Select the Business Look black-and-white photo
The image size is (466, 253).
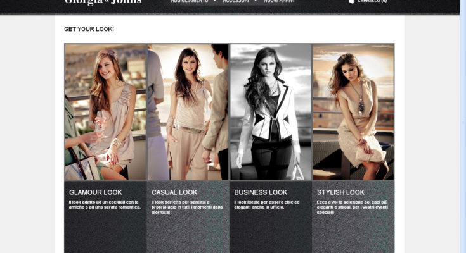270,112
